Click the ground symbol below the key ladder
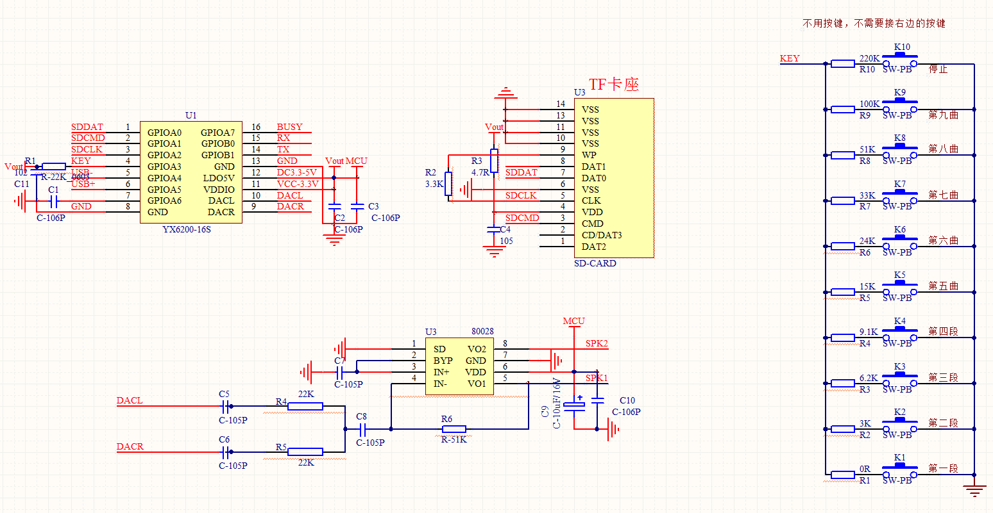Screen dimensions: 993x513 [974, 491]
